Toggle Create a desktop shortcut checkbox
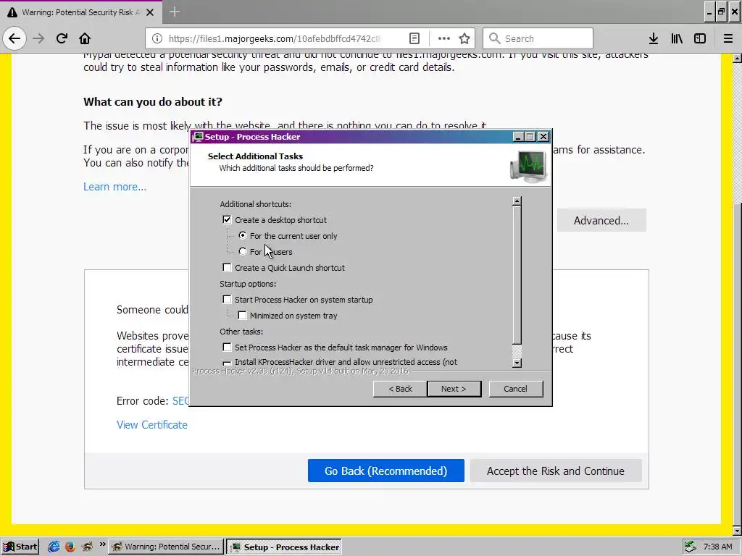742x556 pixels. [x=227, y=220]
